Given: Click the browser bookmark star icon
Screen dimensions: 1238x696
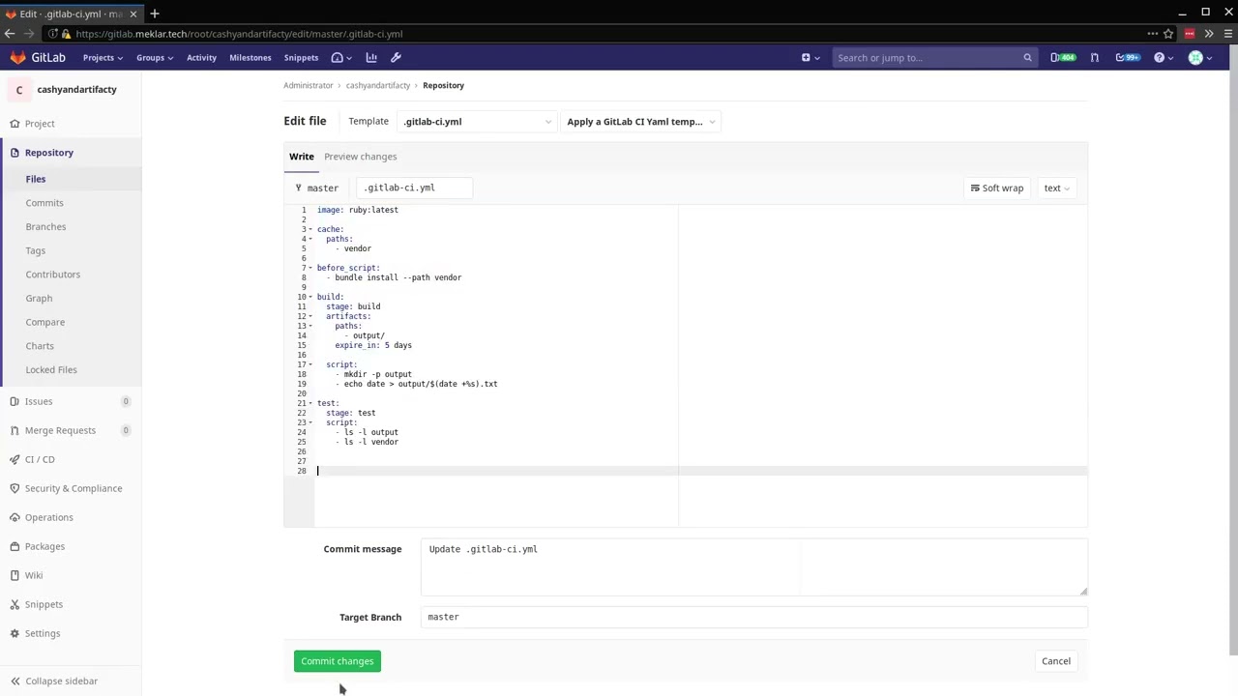Looking at the screenshot, I should point(1168,34).
